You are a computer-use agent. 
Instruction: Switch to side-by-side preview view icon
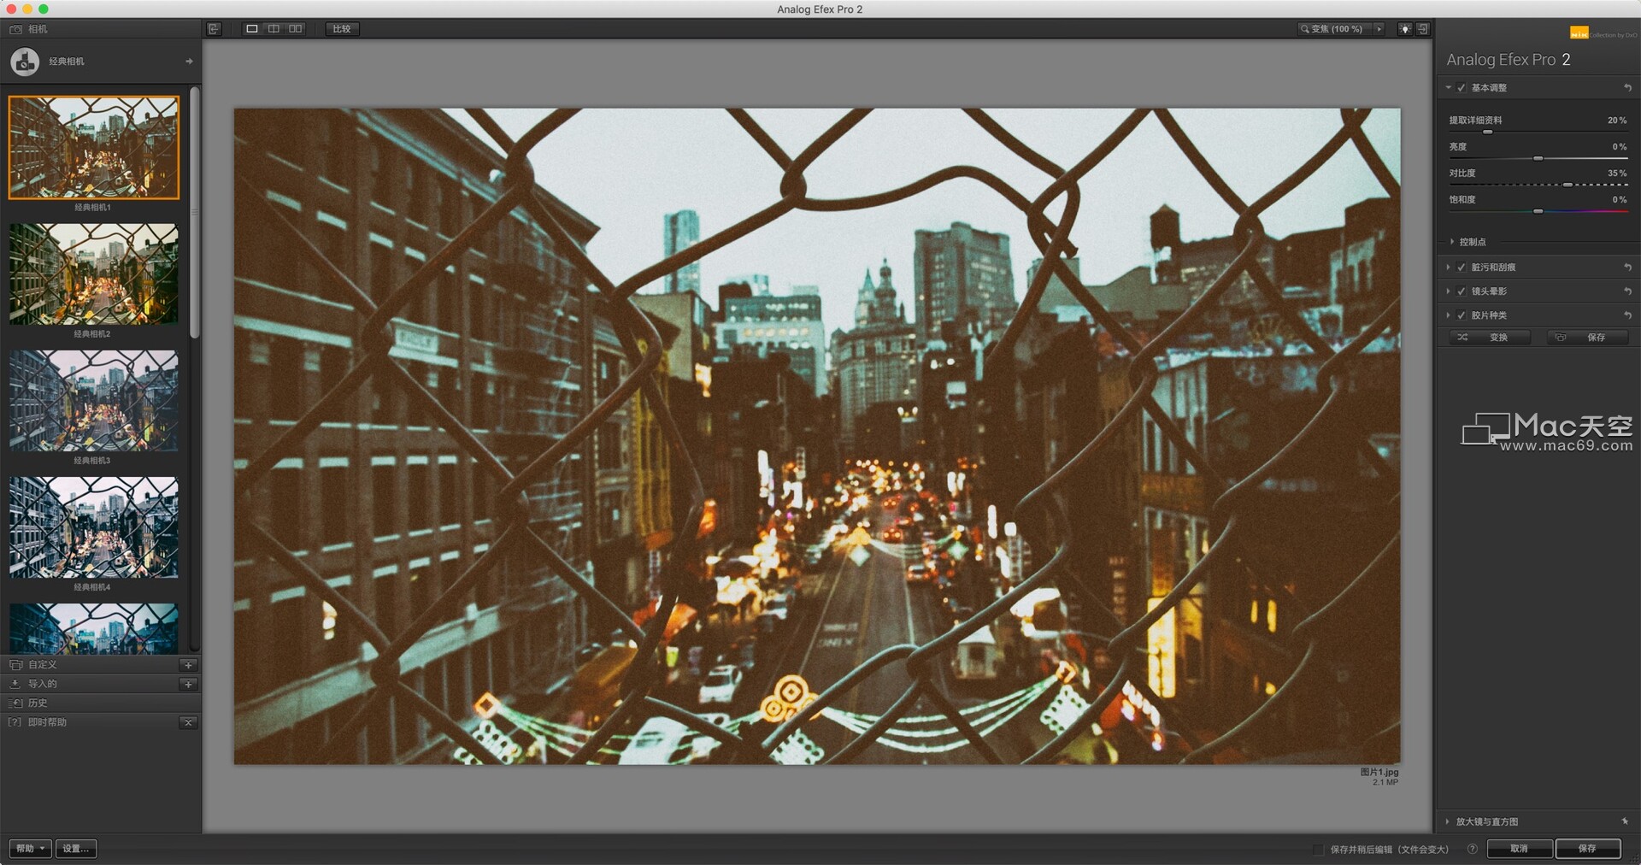coord(296,29)
